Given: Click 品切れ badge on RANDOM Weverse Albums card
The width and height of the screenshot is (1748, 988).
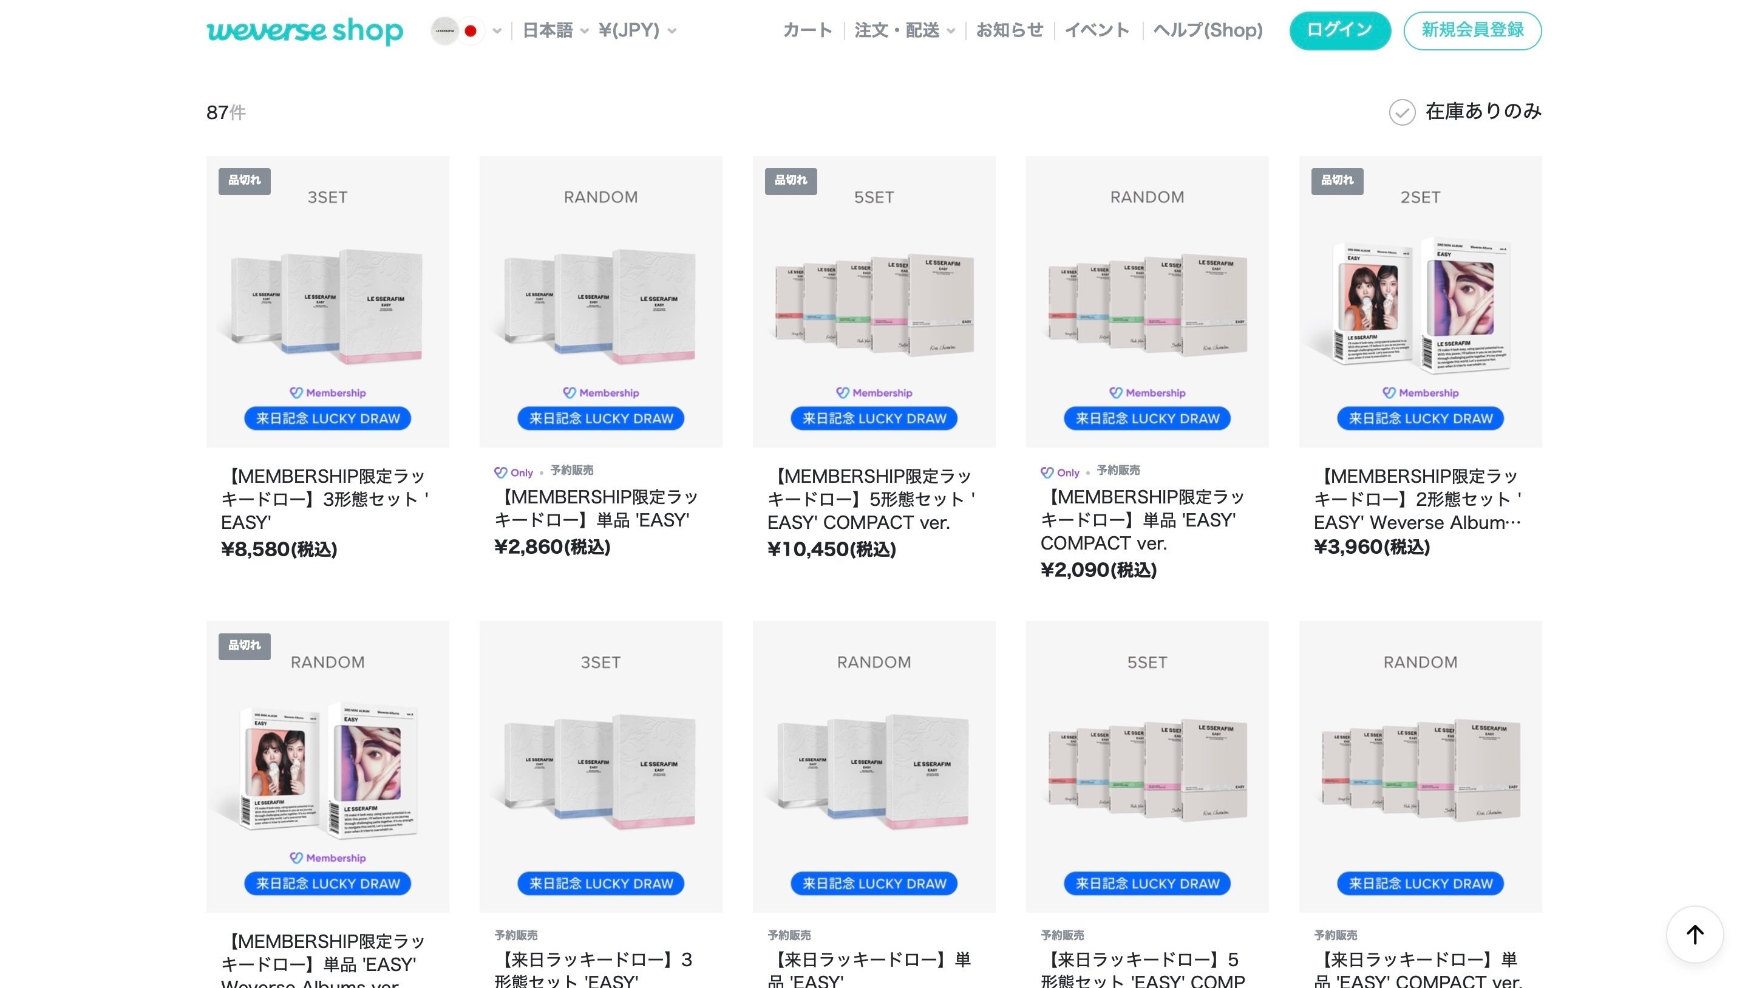Looking at the screenshot, I should coord(244,646).
